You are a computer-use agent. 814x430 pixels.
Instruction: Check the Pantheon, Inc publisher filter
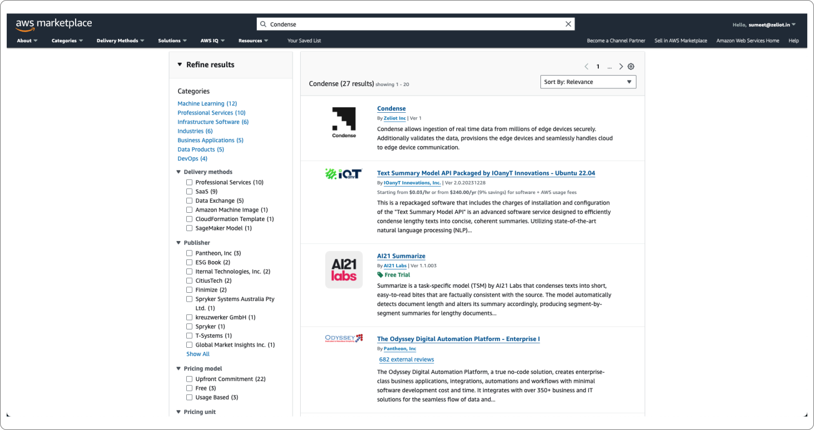point(190,253)
